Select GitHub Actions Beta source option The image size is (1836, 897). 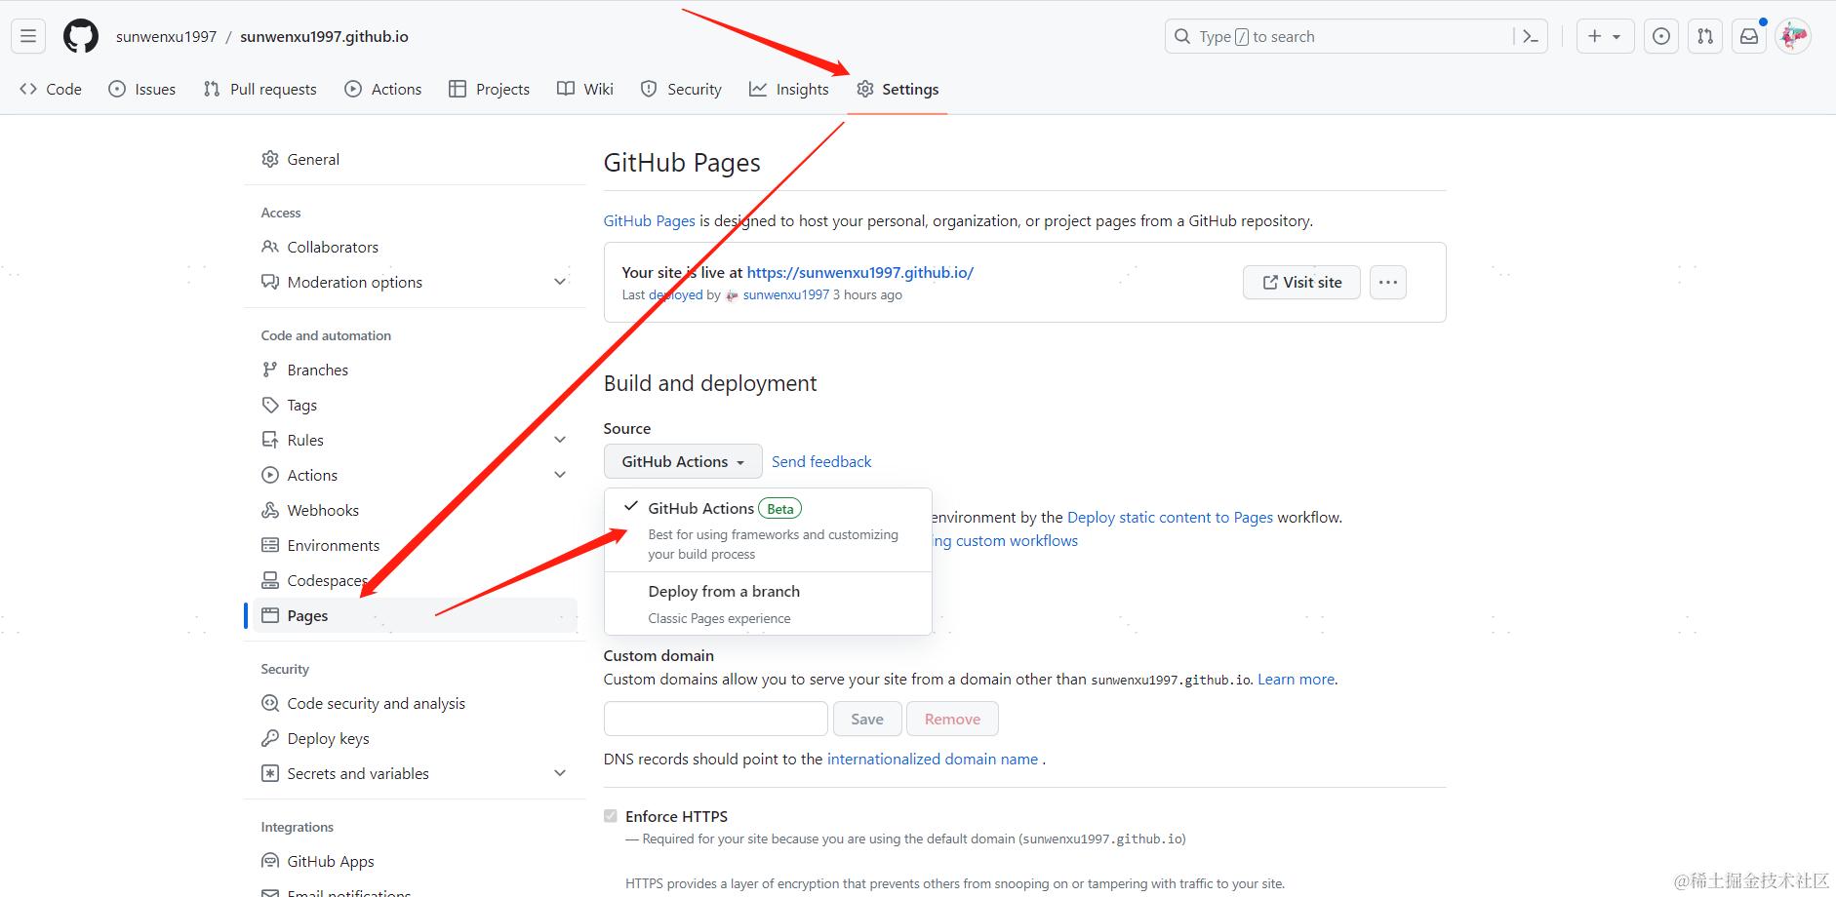[769, 530]
